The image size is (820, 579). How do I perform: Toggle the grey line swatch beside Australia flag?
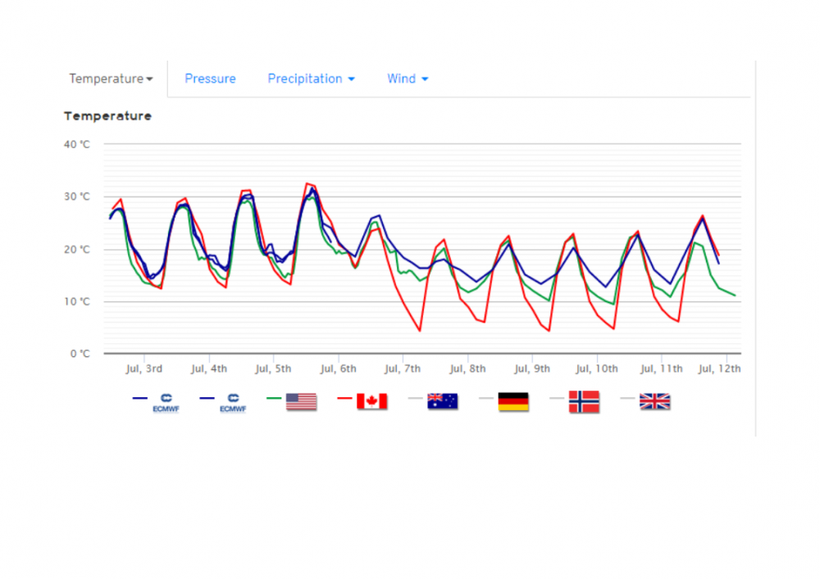416,399
